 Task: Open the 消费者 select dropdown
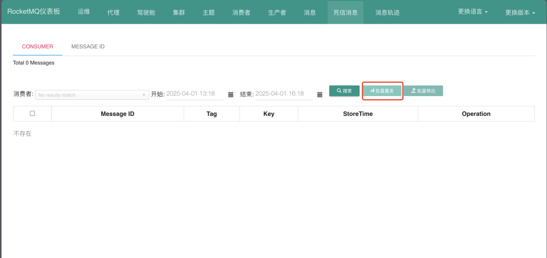[92, 95]
